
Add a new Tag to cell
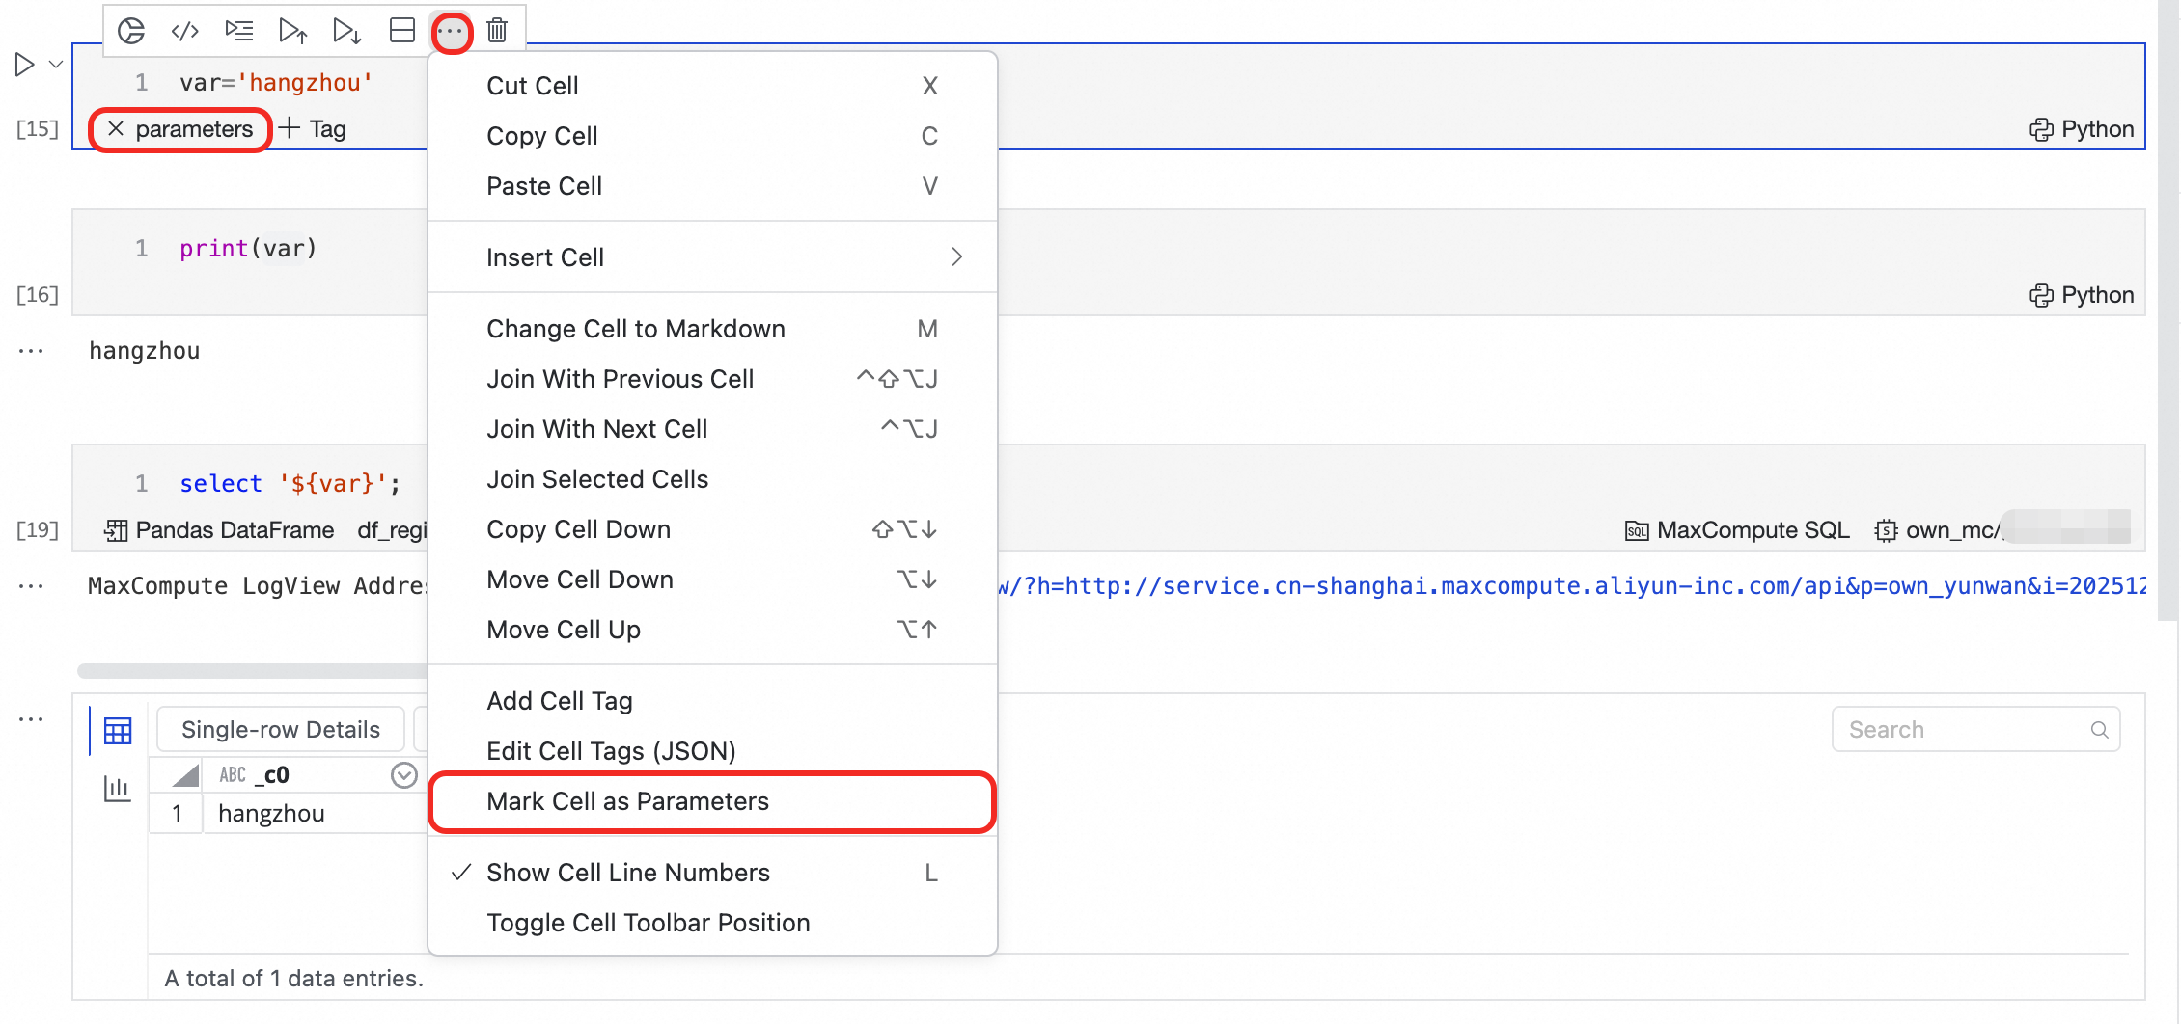tap(313, 129)
